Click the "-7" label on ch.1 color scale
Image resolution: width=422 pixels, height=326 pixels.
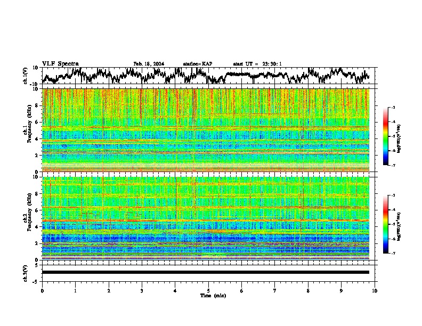(393, 165)
